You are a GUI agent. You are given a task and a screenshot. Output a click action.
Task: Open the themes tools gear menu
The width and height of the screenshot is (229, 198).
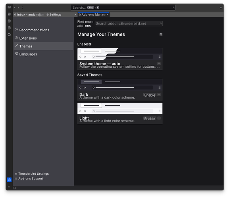click(x=161, y=34)
